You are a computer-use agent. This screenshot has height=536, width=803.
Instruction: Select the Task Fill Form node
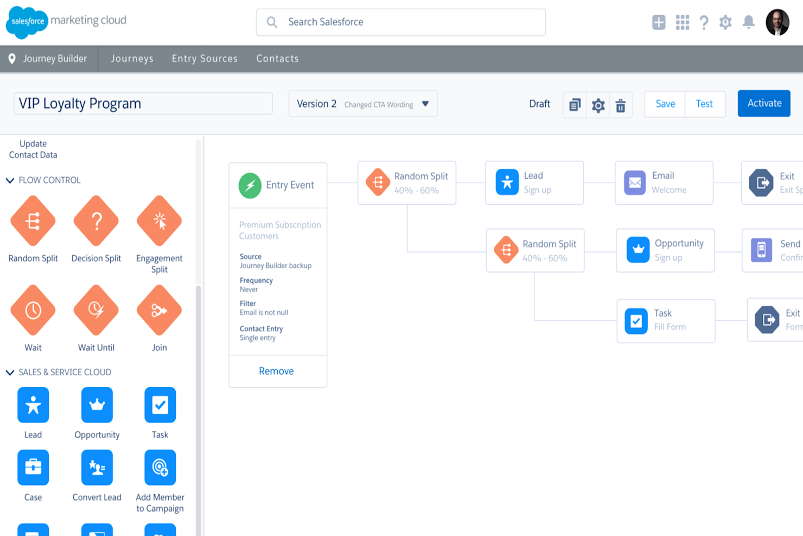[666, 321]
